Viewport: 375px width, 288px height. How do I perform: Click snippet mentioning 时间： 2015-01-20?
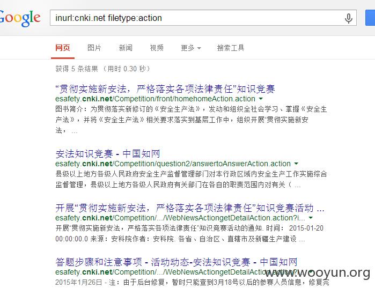[x=189, y=233]
